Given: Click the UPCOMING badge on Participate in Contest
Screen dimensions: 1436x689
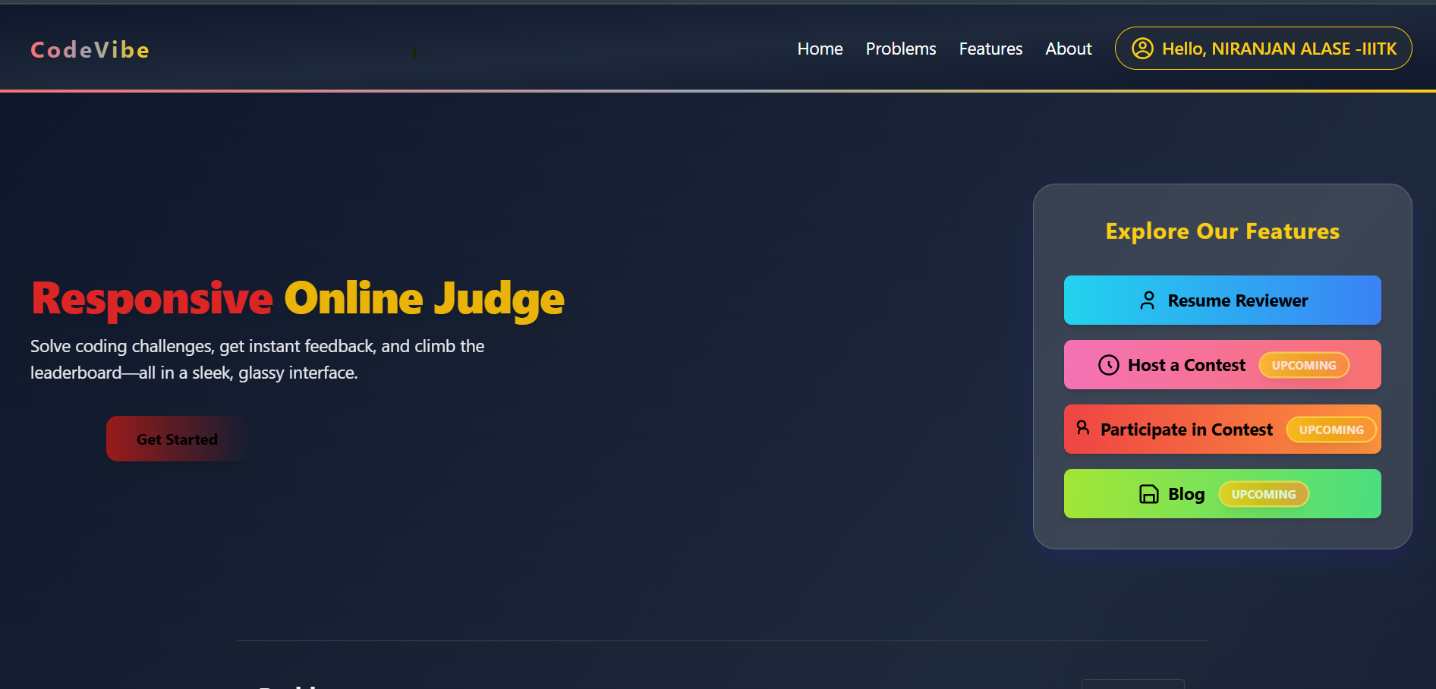Looking at the screenshot, I should point(1331,429).
